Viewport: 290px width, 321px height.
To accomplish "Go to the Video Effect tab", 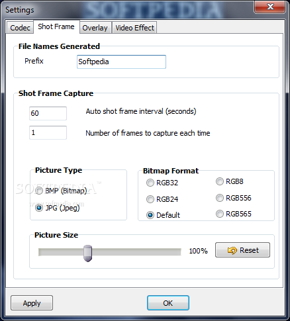I will point(134,28).
